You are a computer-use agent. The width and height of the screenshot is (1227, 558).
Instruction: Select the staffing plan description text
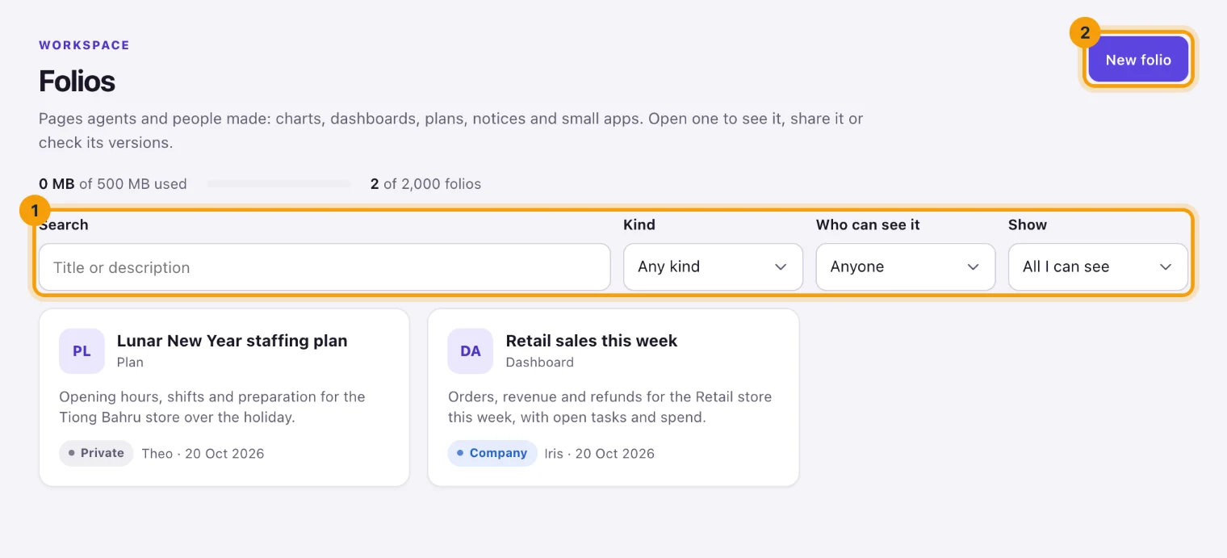212,407
